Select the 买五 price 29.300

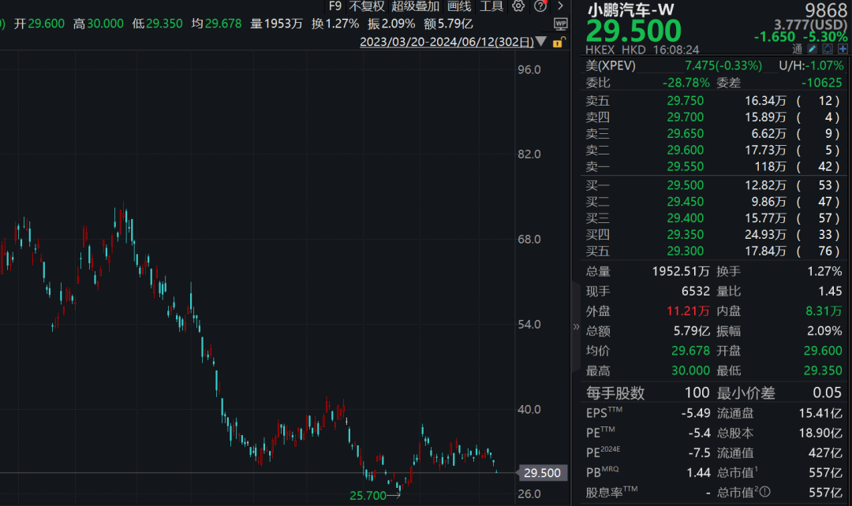(x=686, y=251)
